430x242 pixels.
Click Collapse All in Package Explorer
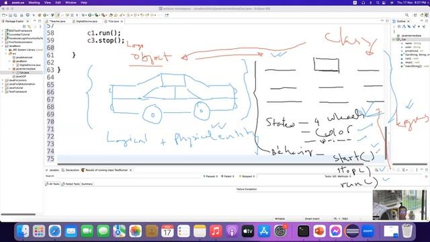tap(24, 26)
